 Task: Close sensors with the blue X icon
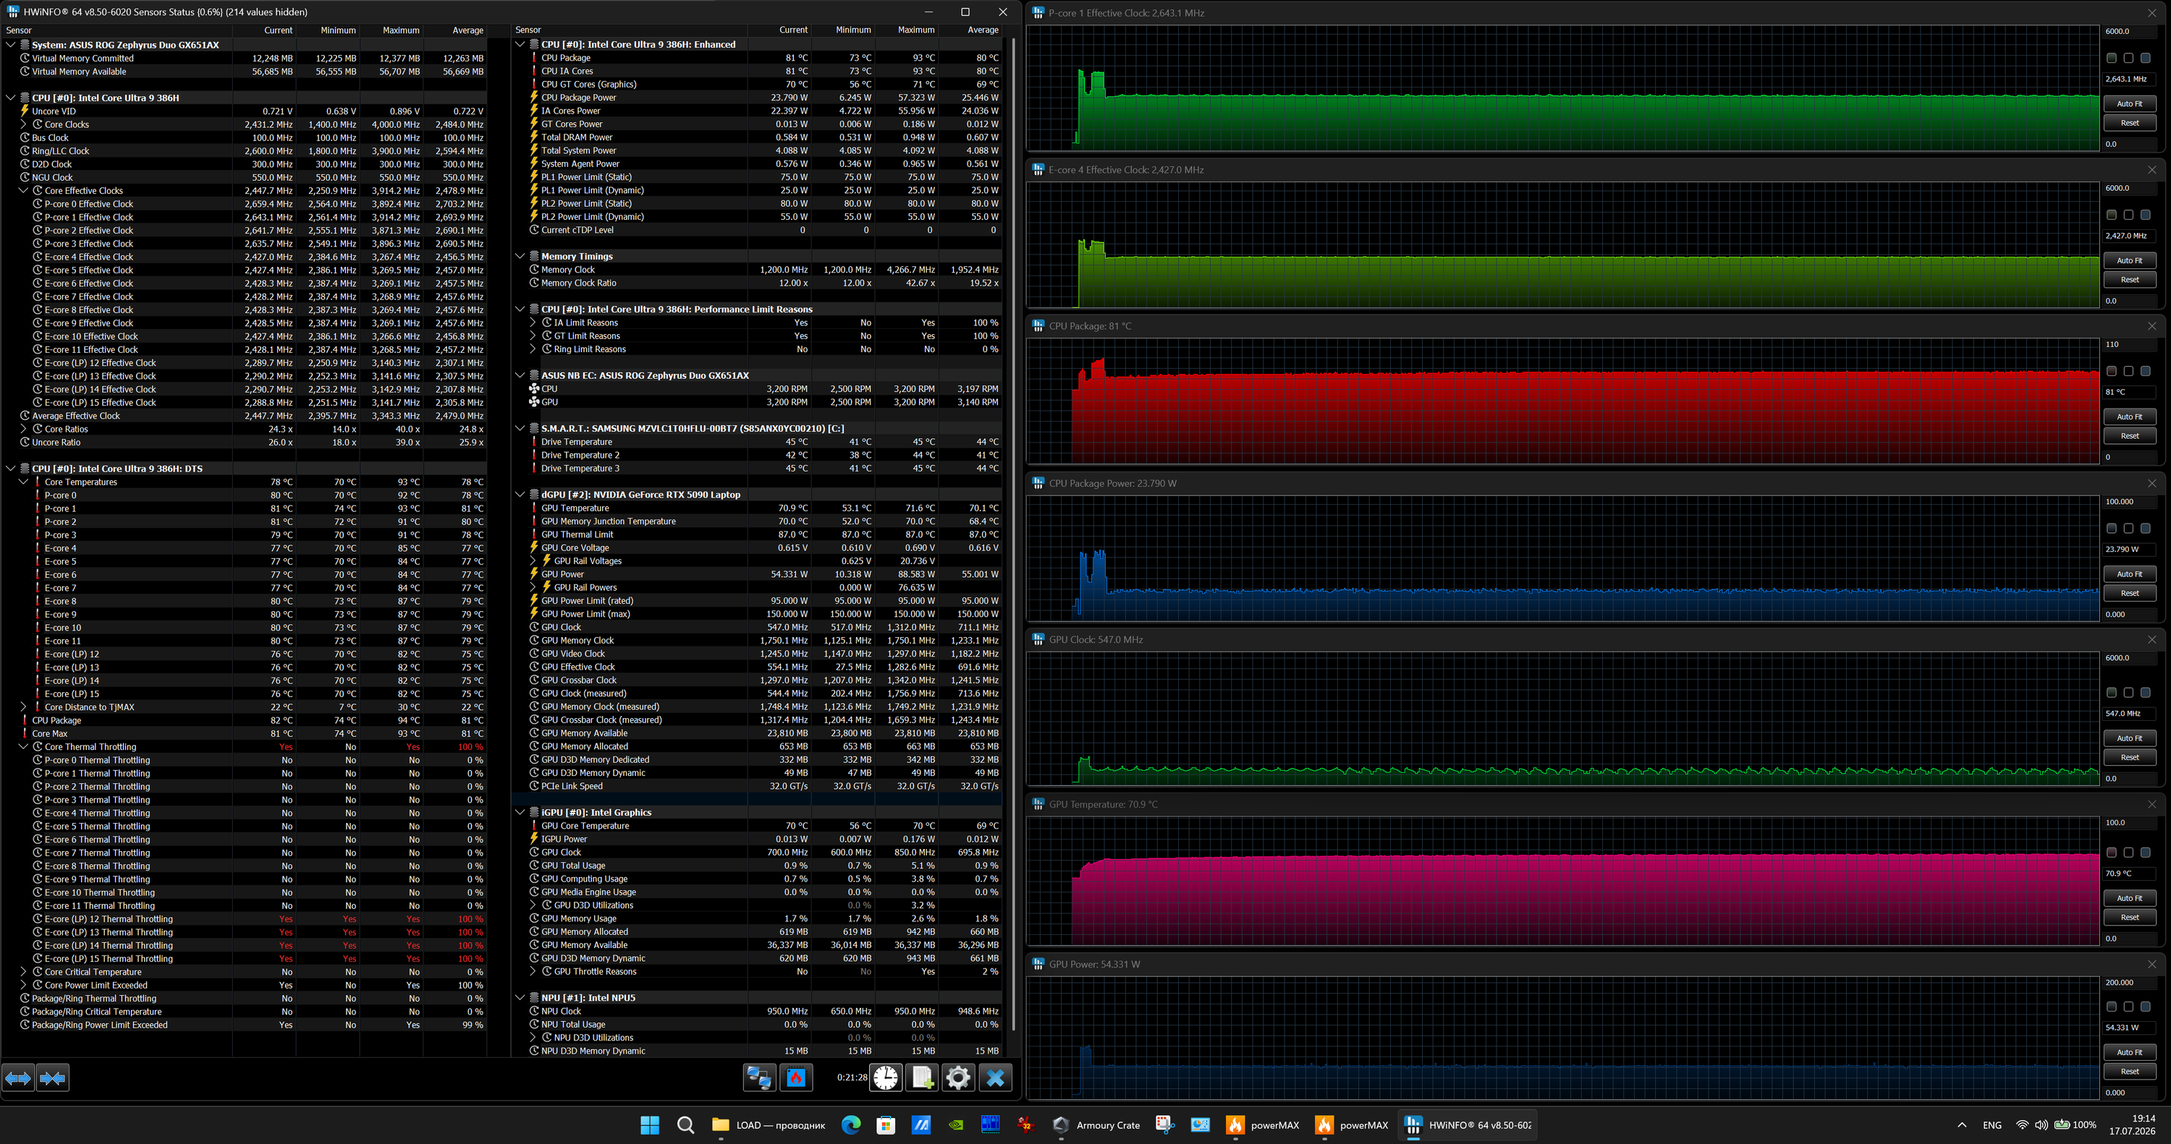pyautogui.click(x=995, y=1077)
